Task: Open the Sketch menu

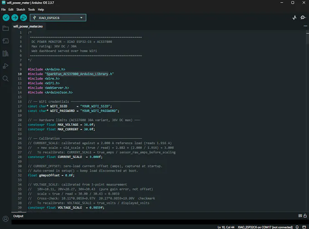Action: 21,10
